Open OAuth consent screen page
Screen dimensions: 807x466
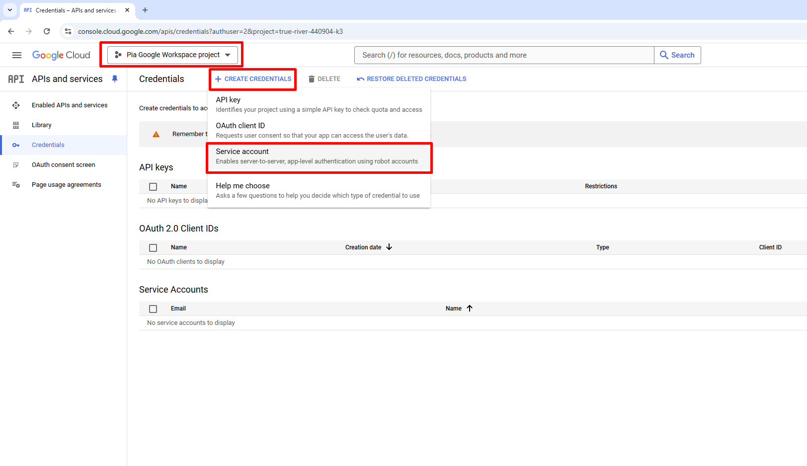point(64,165)
